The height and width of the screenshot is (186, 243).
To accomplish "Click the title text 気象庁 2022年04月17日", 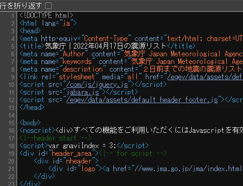I will coord(105,46).
